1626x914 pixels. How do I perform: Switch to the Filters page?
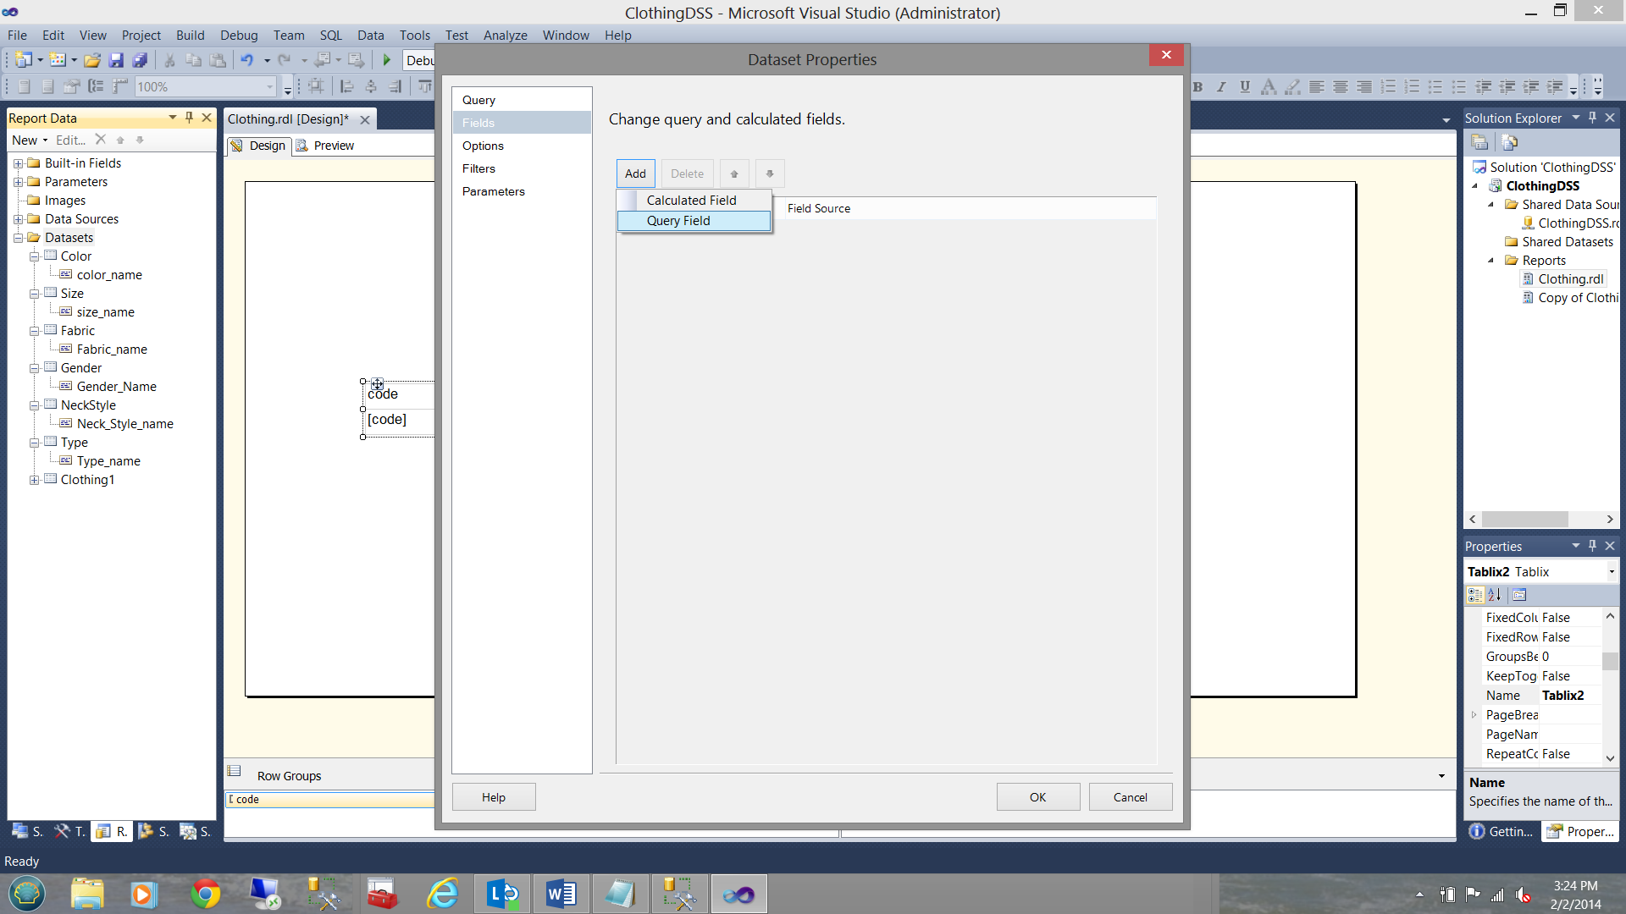(x=478, y=168)
